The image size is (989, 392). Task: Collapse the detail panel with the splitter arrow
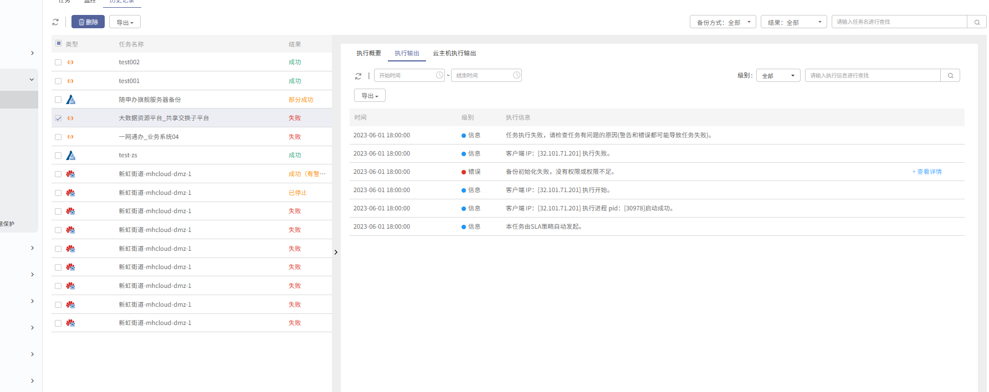pyautogui.click(x=336, y=252)
